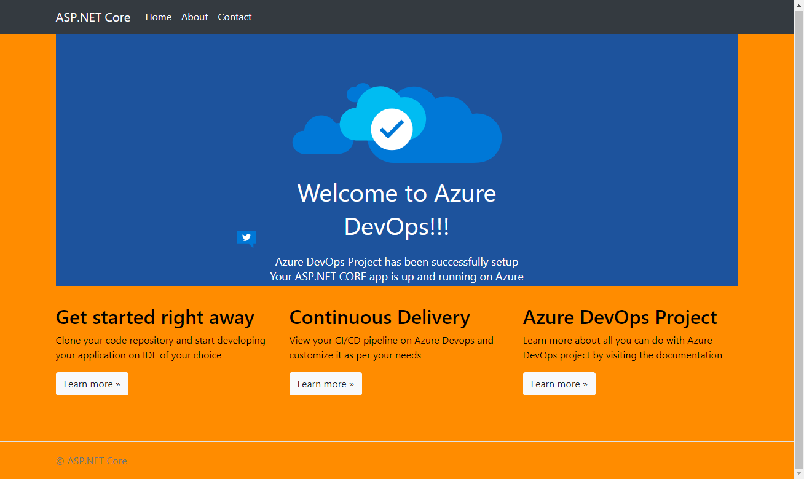Viewport: 804px width, 479px height.
Task: Click the Welcome to Azure DevOps heading
Action: 396,210
